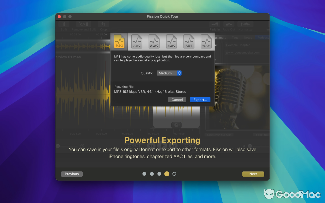Activate the Remove and Split tool
325x203 pixels.
coord(84,24)
